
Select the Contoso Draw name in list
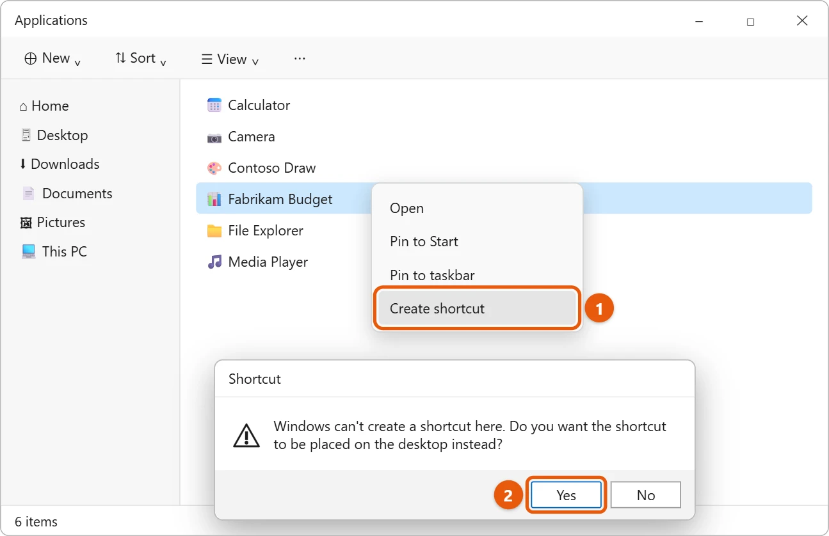[272, 168]
